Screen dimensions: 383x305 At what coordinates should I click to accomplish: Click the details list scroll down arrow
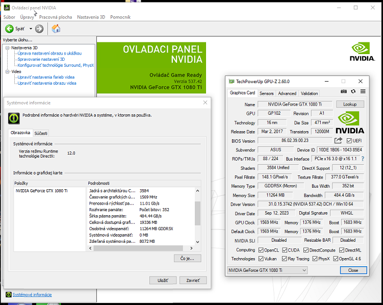197,242
